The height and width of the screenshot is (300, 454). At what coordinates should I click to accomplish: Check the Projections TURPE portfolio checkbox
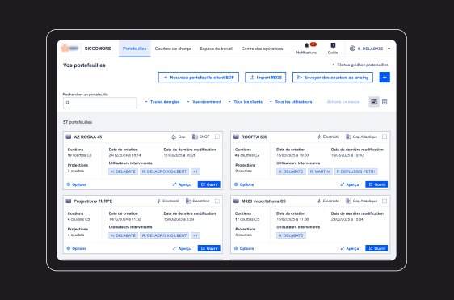[217, 201]
